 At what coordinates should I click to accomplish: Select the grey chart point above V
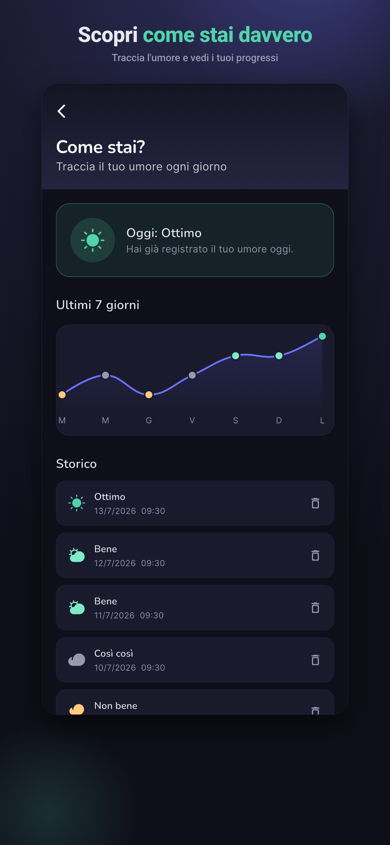192,375
